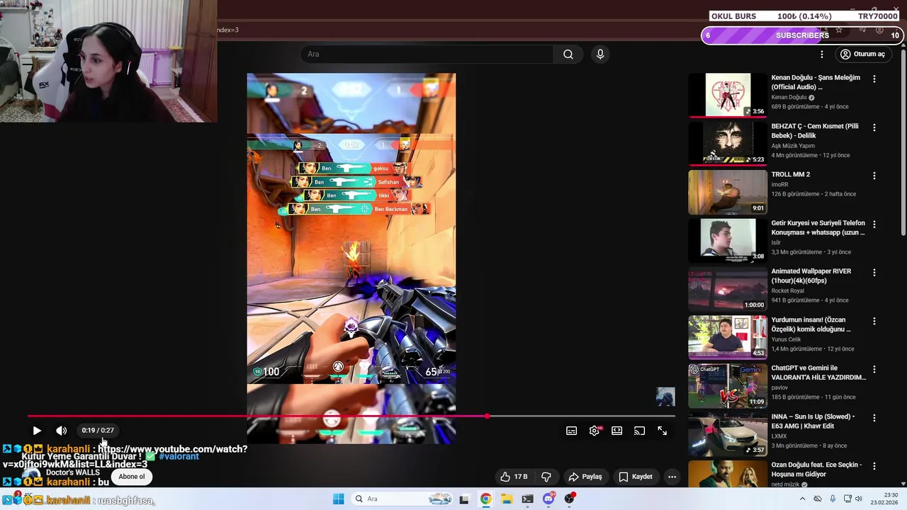Mute the video volume speaker icon
Viewport: 907px width, 510px height.
(x=62, y=431)
